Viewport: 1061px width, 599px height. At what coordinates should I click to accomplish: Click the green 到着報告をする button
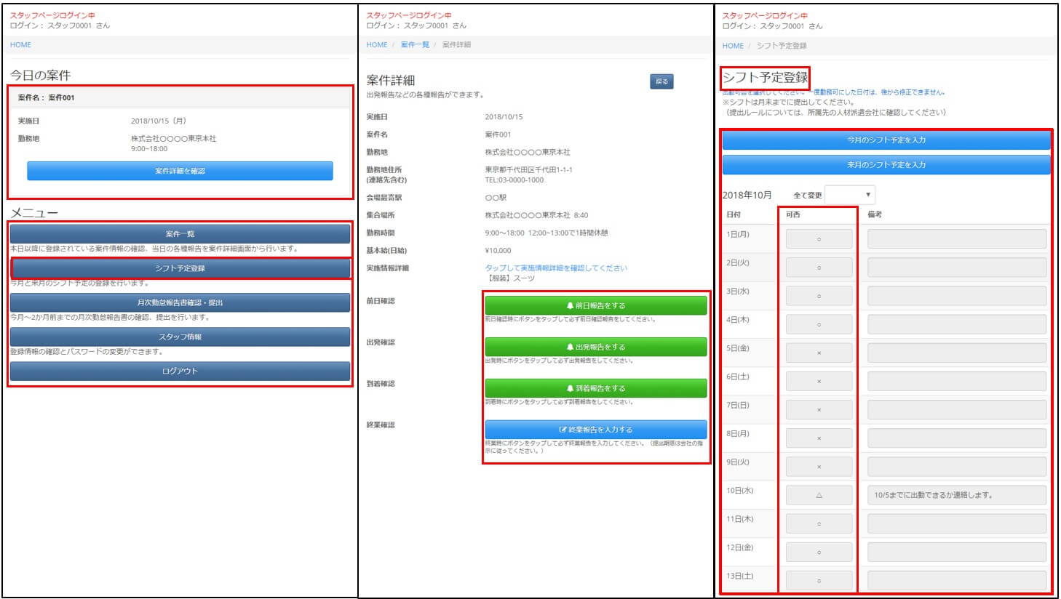[596, 388]
